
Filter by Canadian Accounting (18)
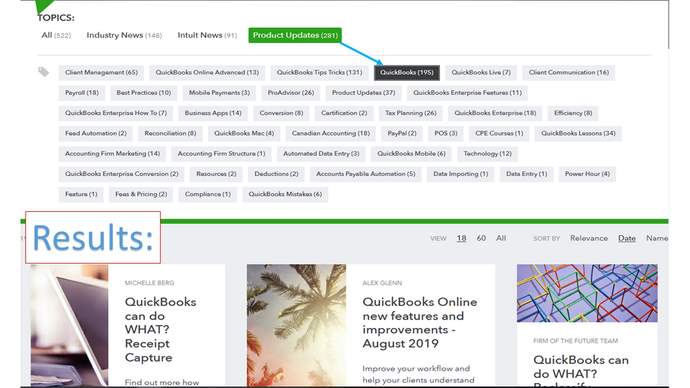pos(330,133)
